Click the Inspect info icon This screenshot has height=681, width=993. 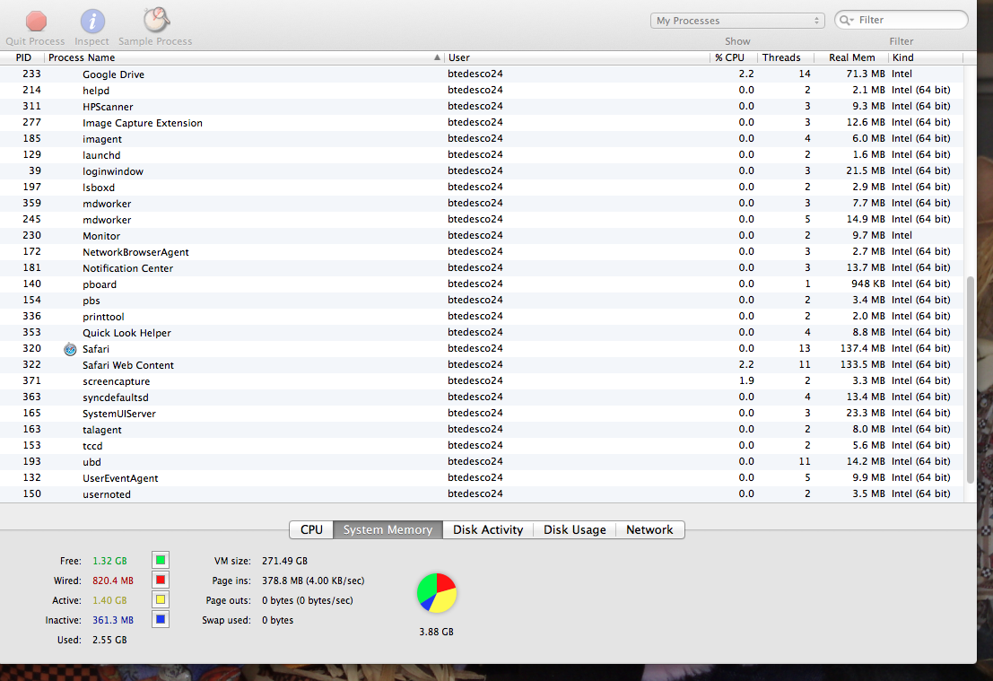coord(92,22)
